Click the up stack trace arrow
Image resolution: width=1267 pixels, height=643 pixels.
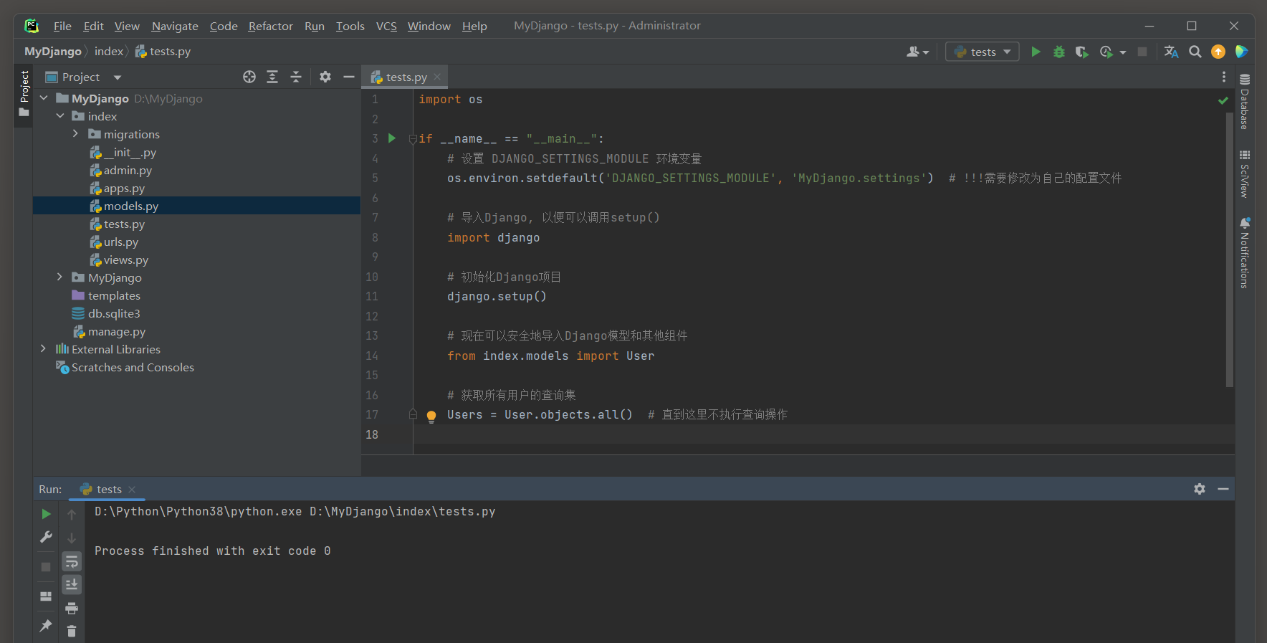(x=72, y=515)
